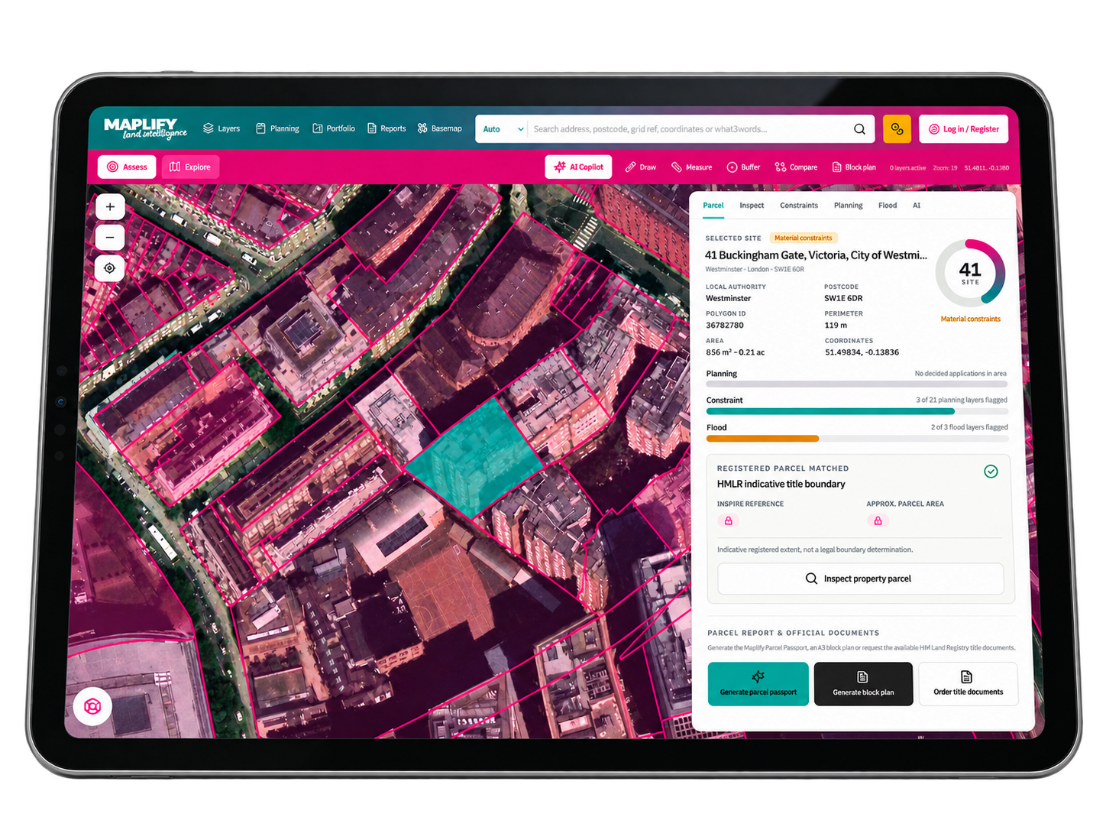Switch to the Flood tab
1106x830 pixels.
tap(888, 206)
